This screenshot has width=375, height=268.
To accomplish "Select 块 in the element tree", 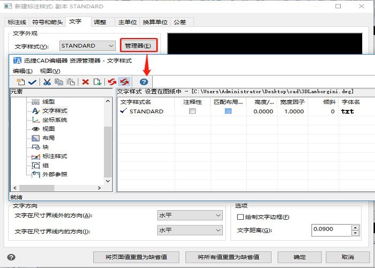I will [46, 147].
